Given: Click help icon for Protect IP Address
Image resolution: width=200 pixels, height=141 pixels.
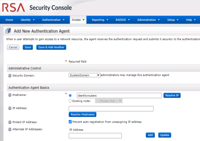Looking at the screenshot, I should (x=9, y=122).
